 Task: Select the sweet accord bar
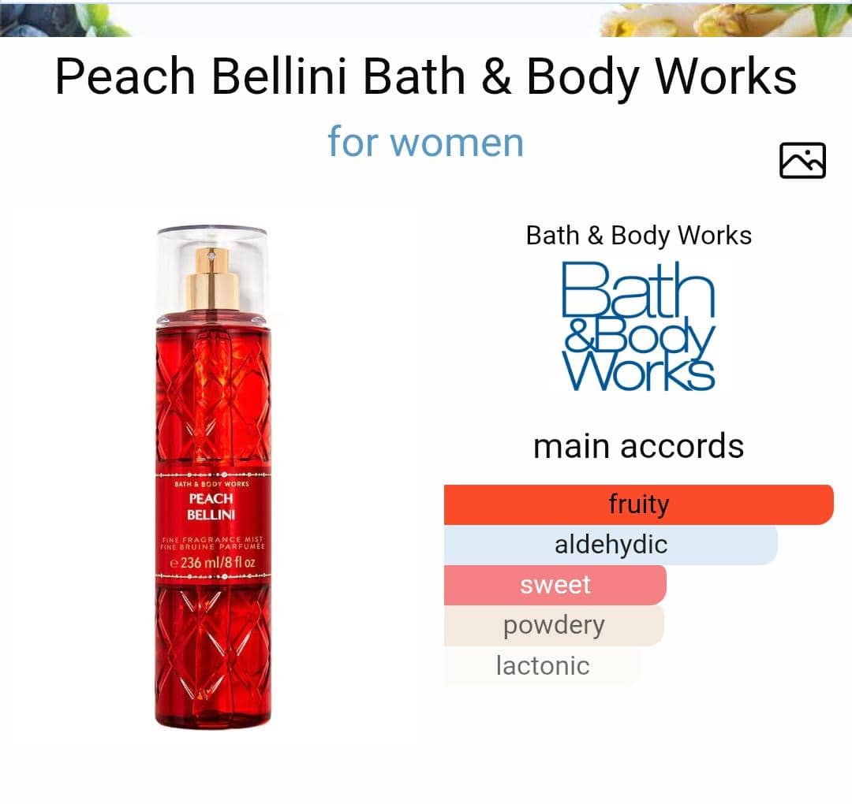pyautogui.click(x=555, y=585)
